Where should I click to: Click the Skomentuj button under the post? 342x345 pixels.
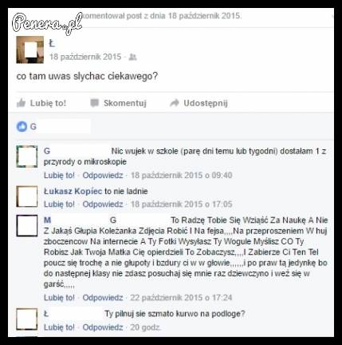click(119, 103)
